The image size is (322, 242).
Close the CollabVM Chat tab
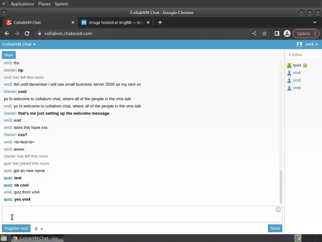click(73, 22)
